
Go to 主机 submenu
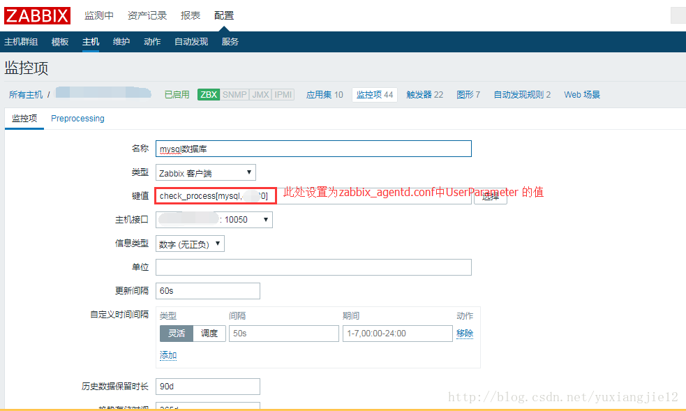(x=91, y=42)
